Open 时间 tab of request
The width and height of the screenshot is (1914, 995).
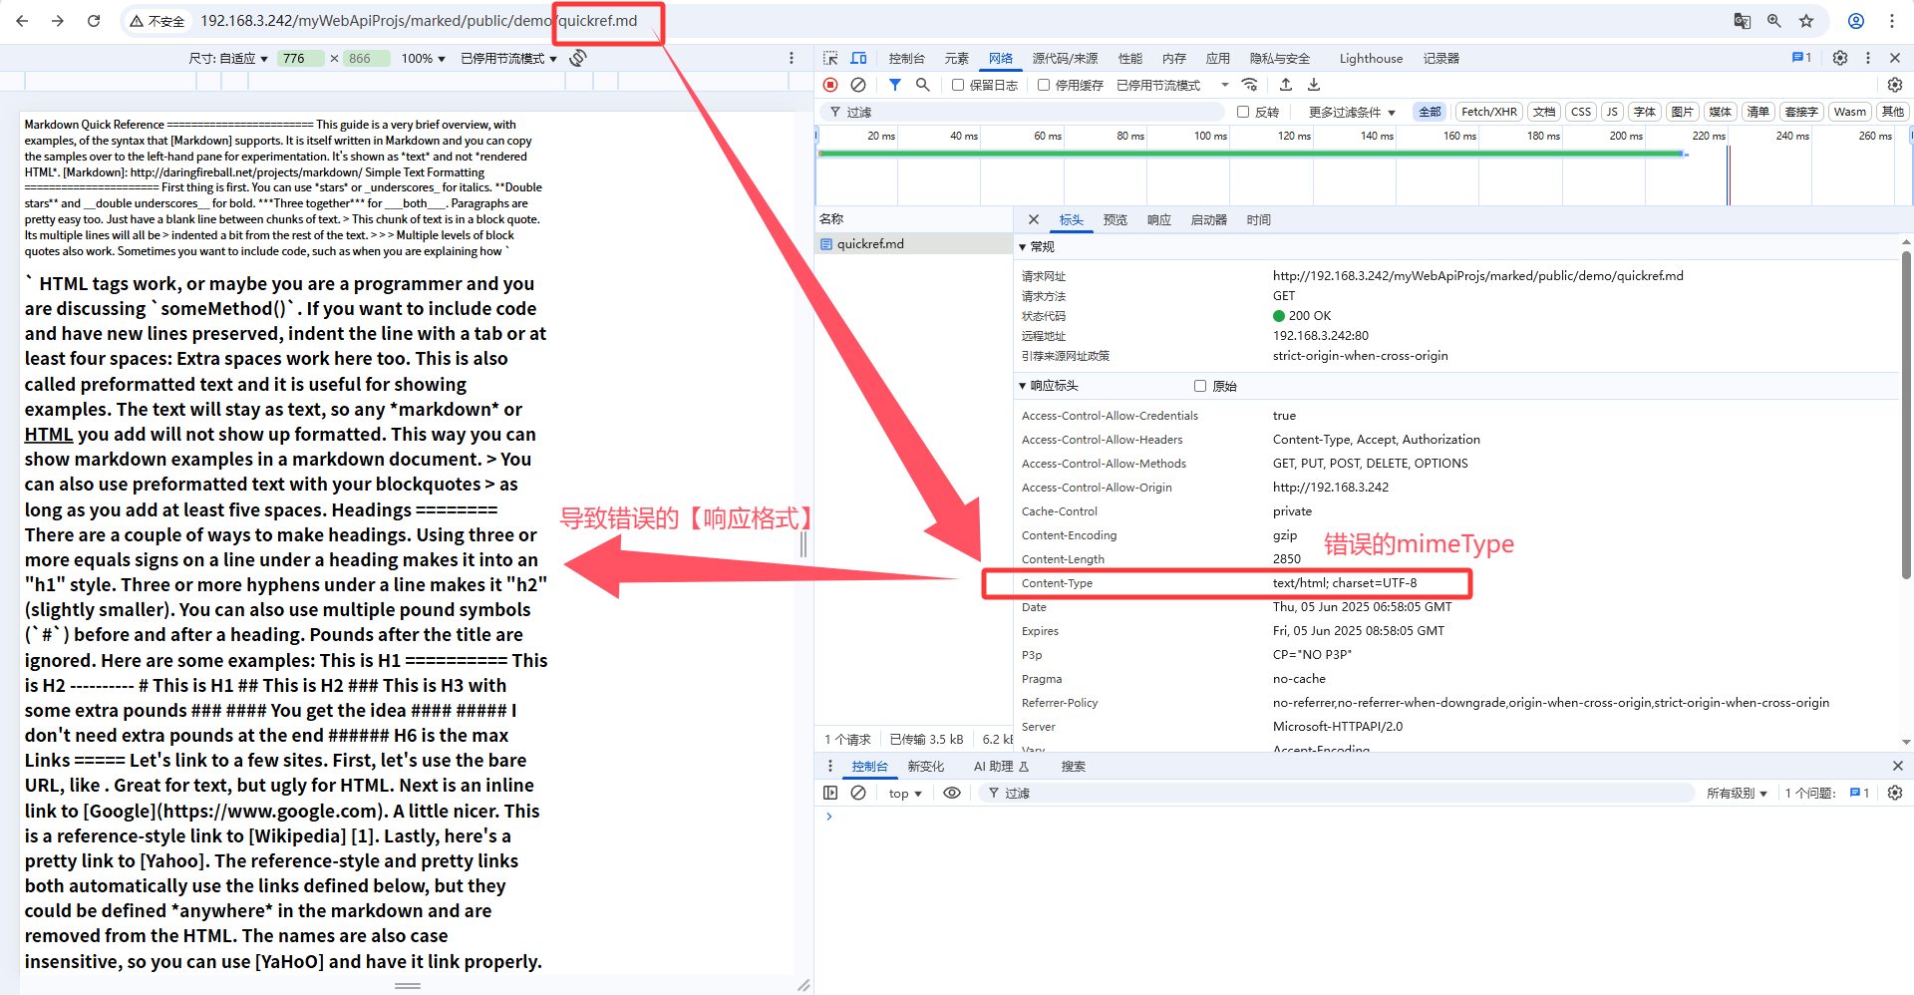point(1258,219)
